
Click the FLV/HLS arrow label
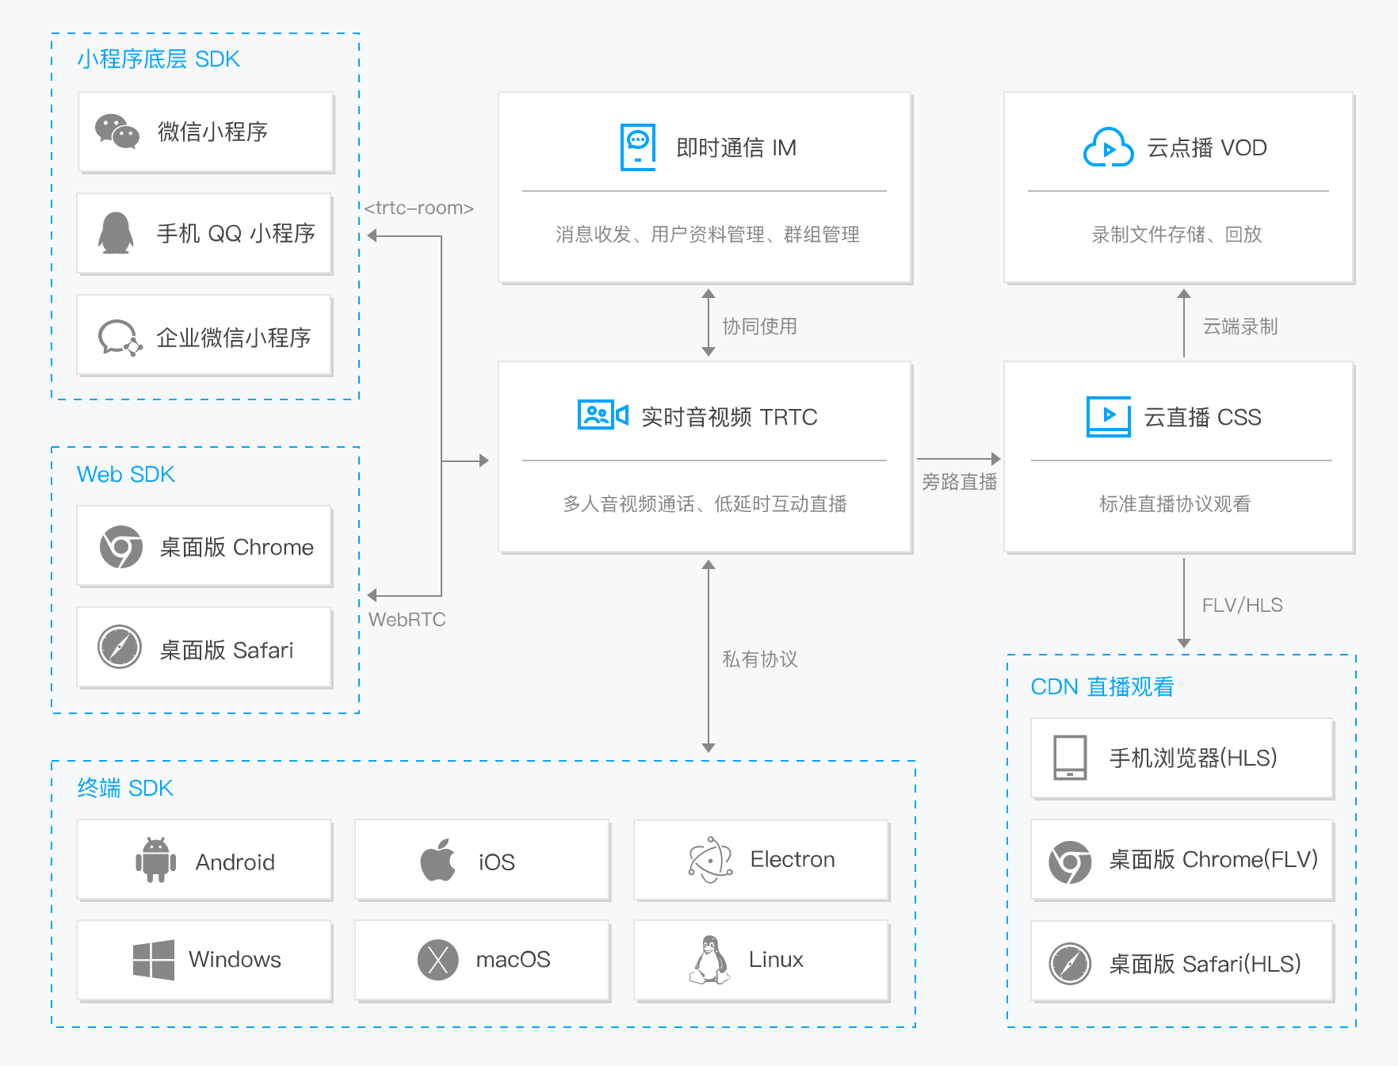[x=1242, y=606]
